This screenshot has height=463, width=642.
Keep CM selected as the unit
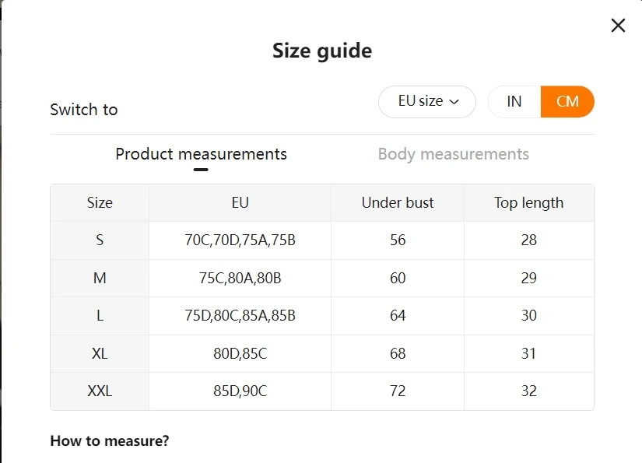(567, 101)
